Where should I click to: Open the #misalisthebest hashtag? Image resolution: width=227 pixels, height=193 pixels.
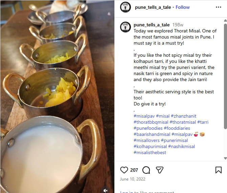point(150,152)
